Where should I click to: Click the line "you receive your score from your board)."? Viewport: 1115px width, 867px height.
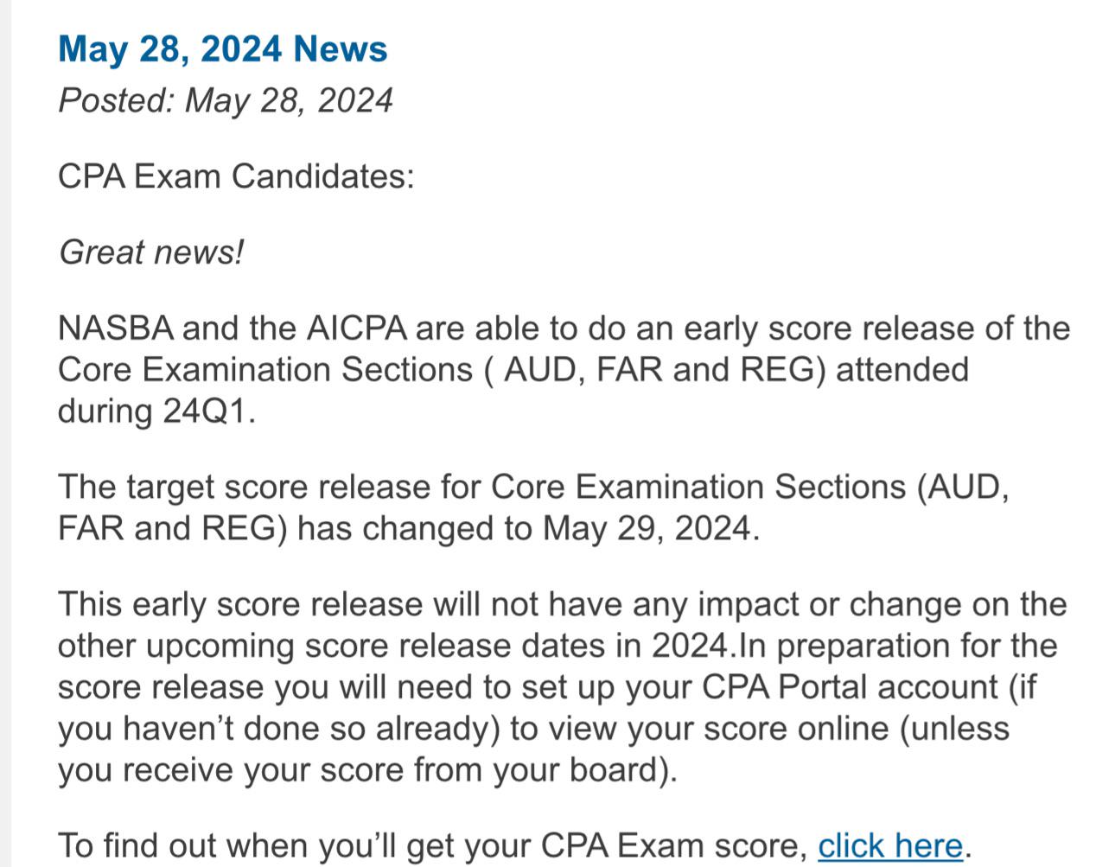[x=367, y=769]
